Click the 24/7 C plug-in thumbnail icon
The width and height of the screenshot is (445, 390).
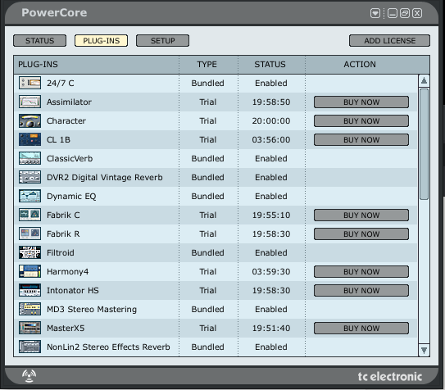pos(30,83)
